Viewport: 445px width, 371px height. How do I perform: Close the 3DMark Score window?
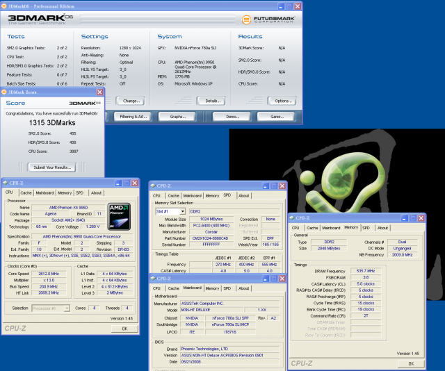click(99, 92)
